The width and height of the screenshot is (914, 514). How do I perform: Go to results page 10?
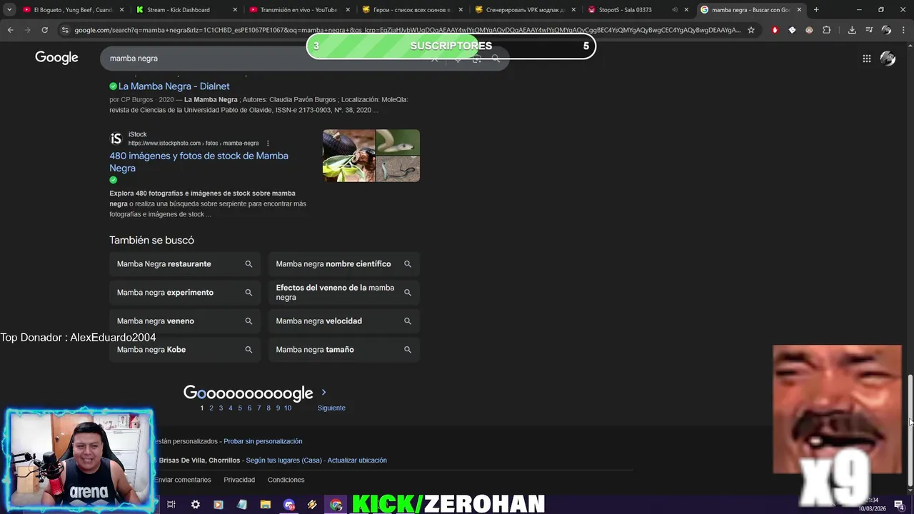click(x=287, y=408)
